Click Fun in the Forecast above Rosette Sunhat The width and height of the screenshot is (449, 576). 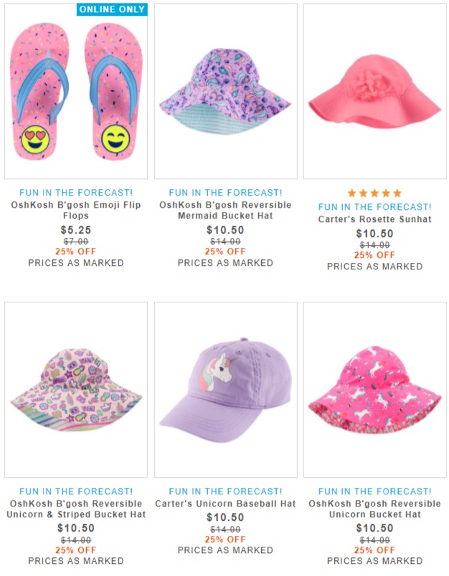tap(374, 207)
